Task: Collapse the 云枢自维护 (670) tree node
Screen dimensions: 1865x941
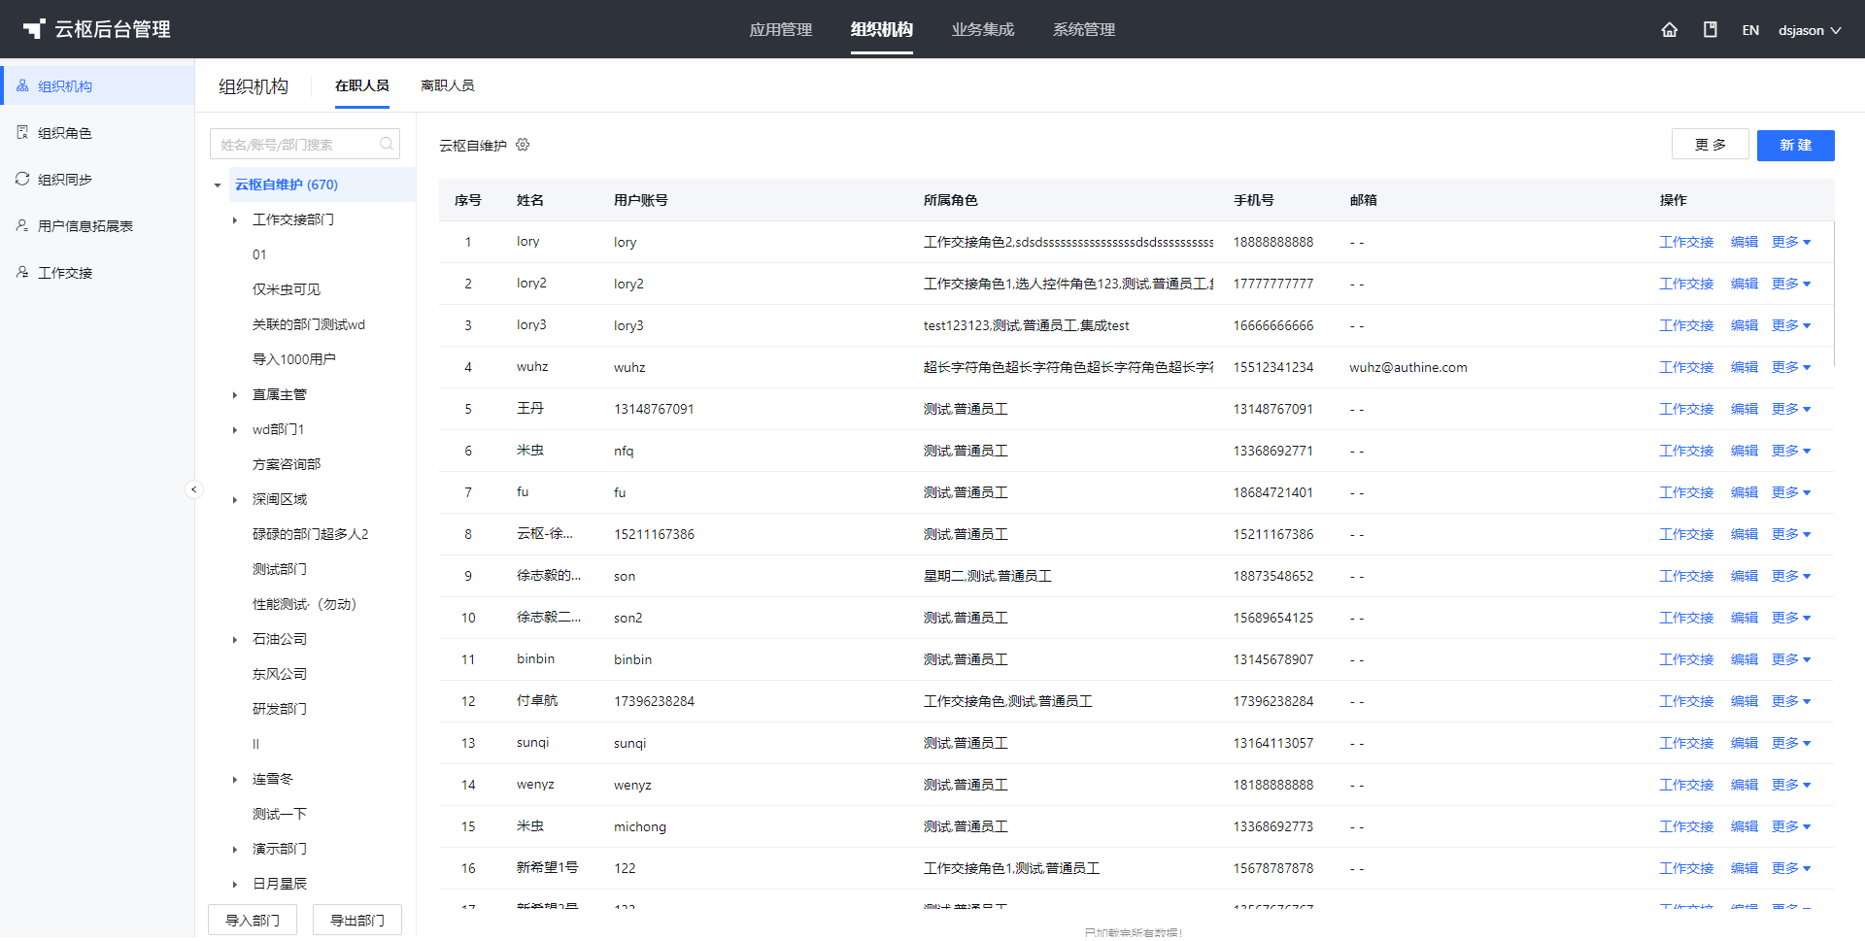Action: click(218, 185)
